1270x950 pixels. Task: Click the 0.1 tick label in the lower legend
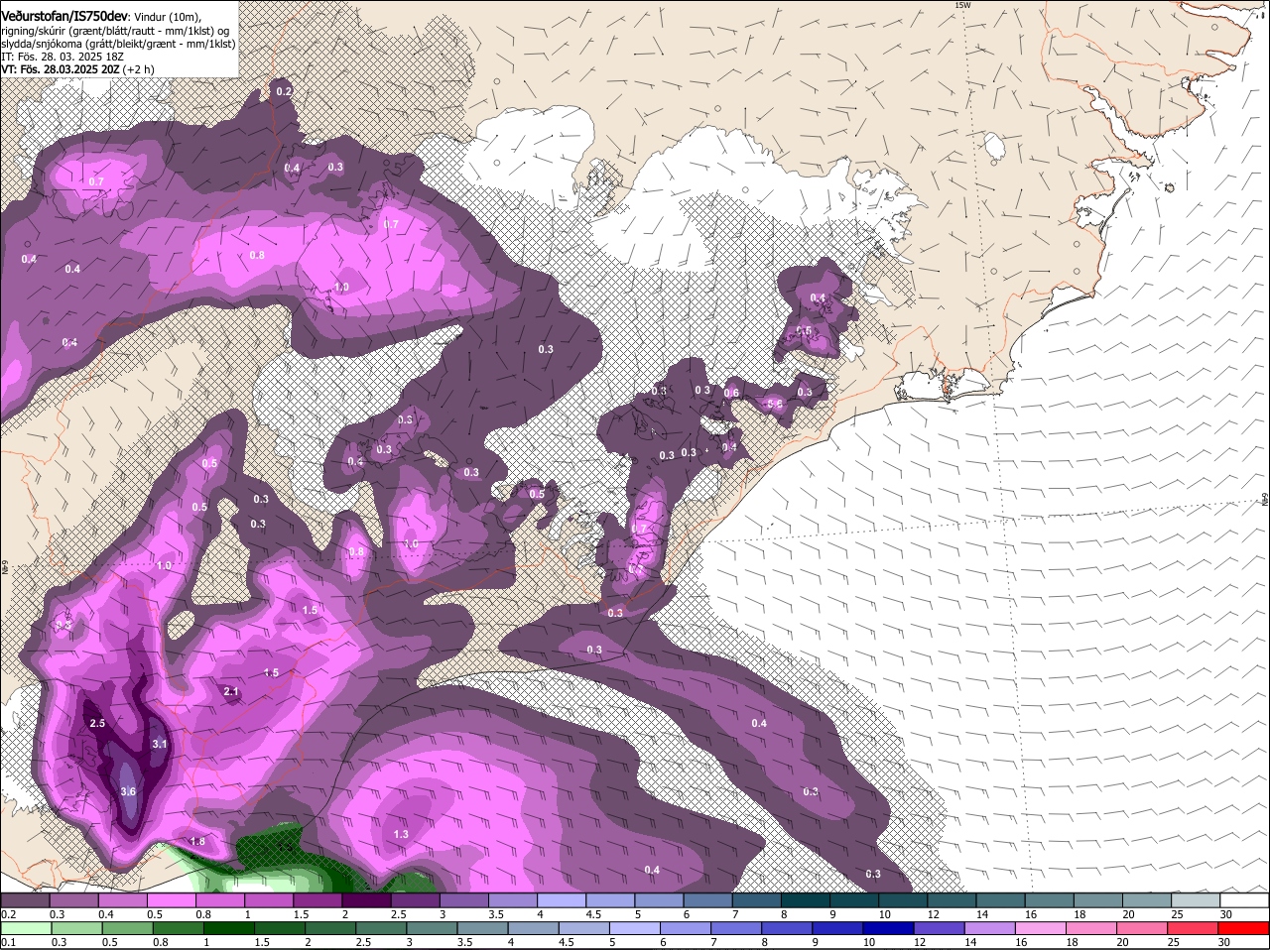[x=8, y=942]
